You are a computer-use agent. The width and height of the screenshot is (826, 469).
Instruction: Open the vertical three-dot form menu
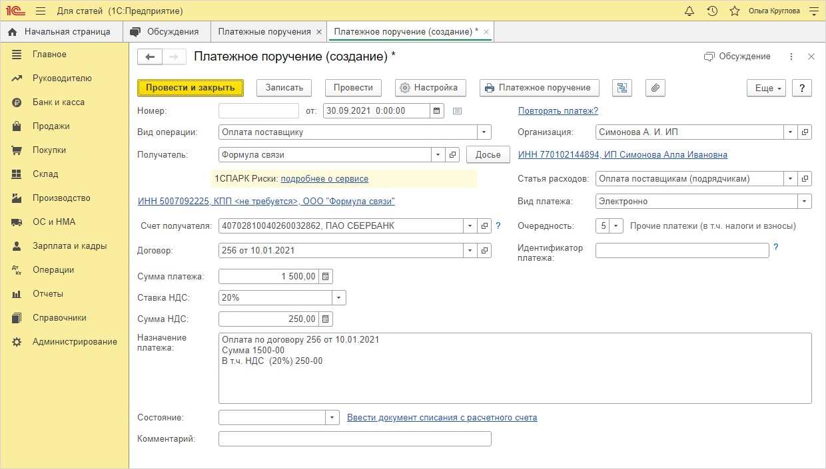click(791, 57)
